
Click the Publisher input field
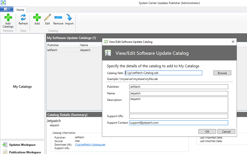[x=179, y=87]
